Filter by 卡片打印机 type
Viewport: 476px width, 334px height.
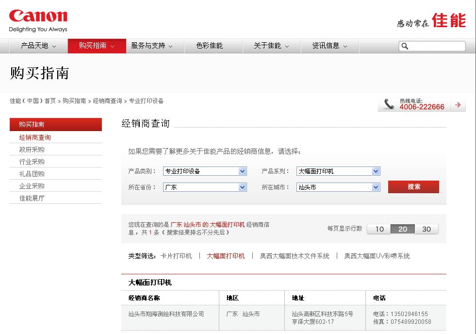(x=176, y=256)
